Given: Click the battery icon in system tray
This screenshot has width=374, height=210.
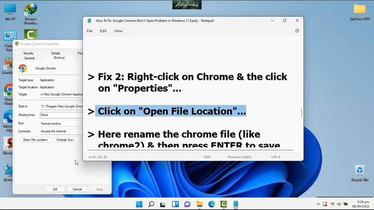Looking at the screenshot, I should [345, 204].
